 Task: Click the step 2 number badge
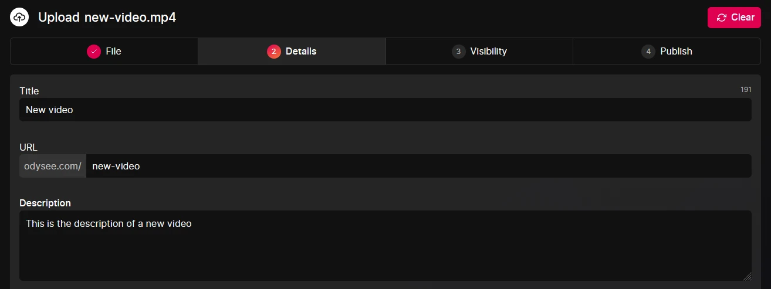point(273,52)
